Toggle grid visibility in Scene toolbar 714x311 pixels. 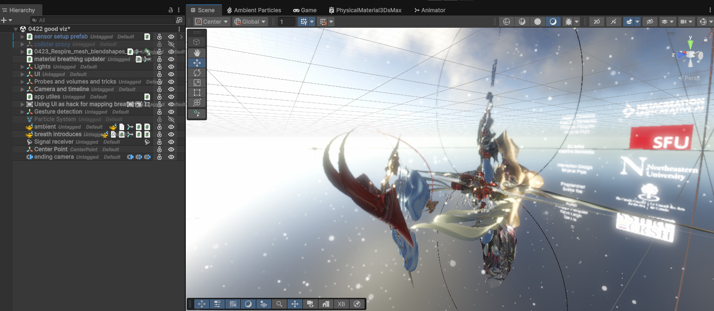pyautogui.click(x=304, y=22)
